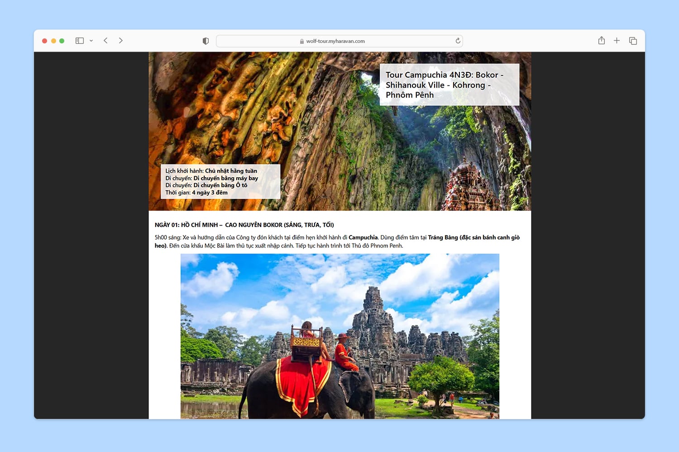Enter full screen with the green button
The width and height of the screenshot is (679, 452).
62,41
